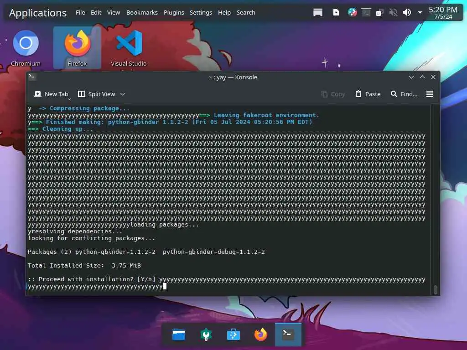This screenshot has height=350, width=467.
Task: Click the 'Cleaning up...' terminal line
Action: coord(61,129)
